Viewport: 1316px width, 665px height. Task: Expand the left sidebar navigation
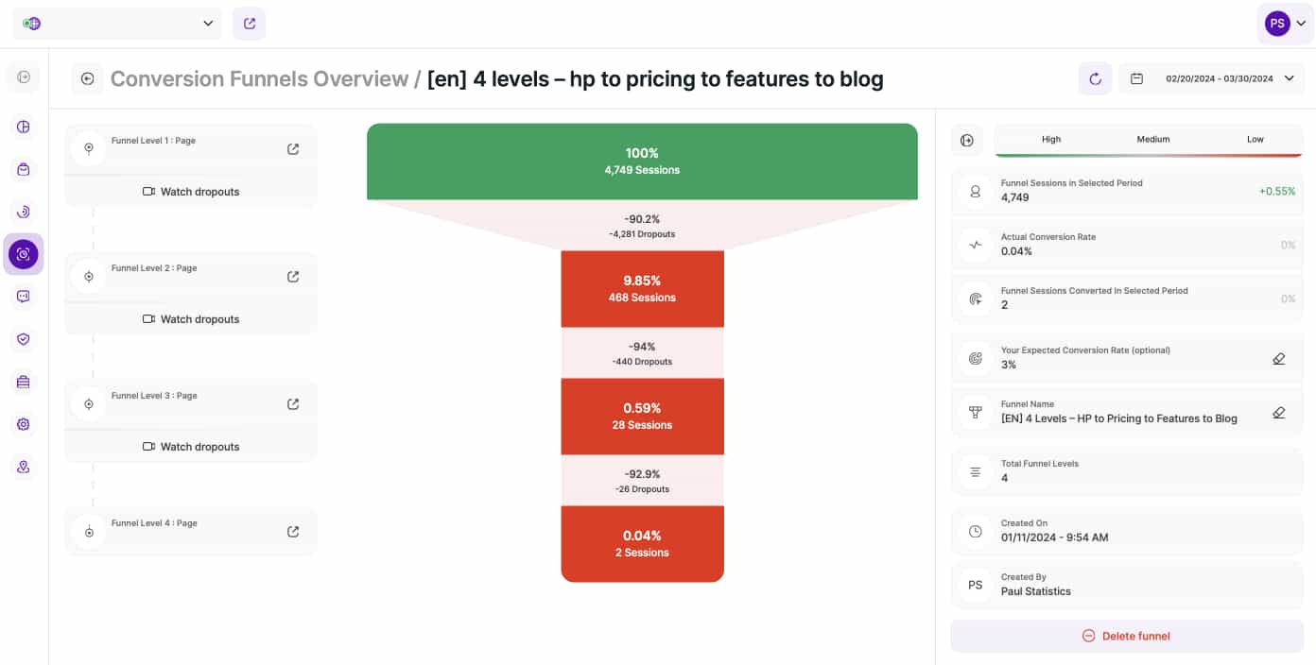click(24, 77)
